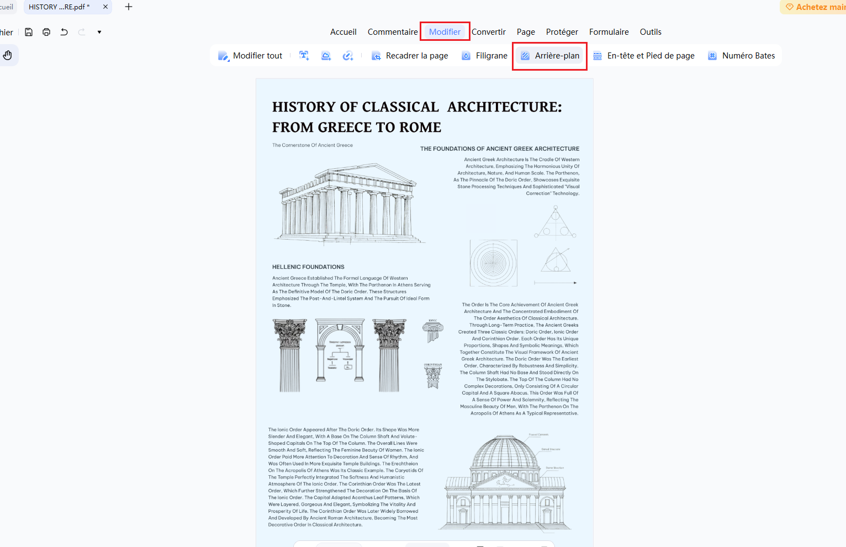Screen dimensions: 846x547
Task: Click Recadrer la page
Action: click(x=410, y=56)
